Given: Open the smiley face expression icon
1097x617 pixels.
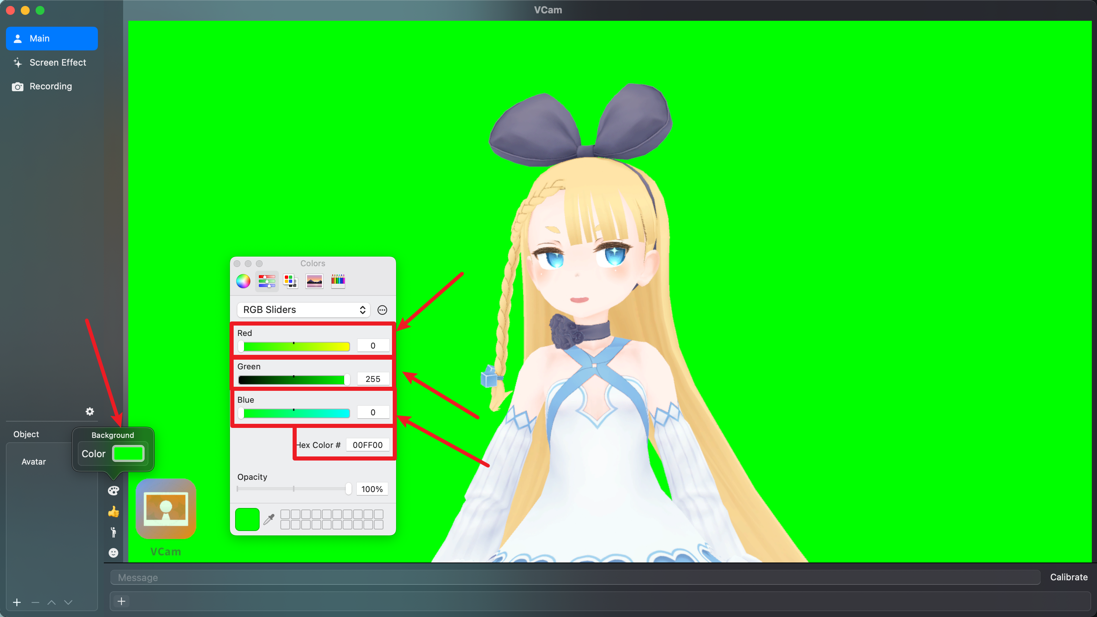Looking at the screenshot, I should [113, 553].
